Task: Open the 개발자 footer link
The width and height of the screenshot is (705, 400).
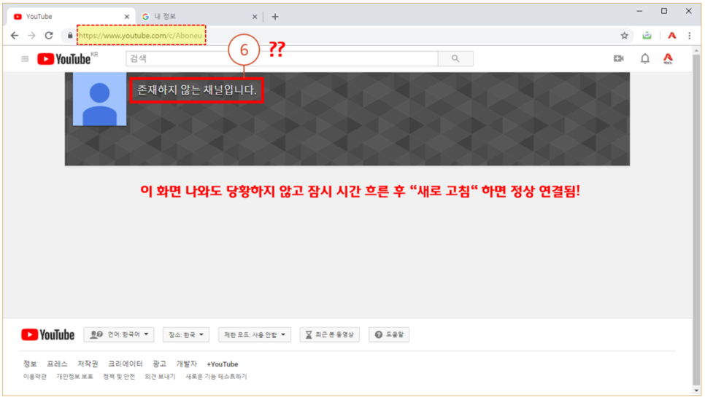Action: 187,364
